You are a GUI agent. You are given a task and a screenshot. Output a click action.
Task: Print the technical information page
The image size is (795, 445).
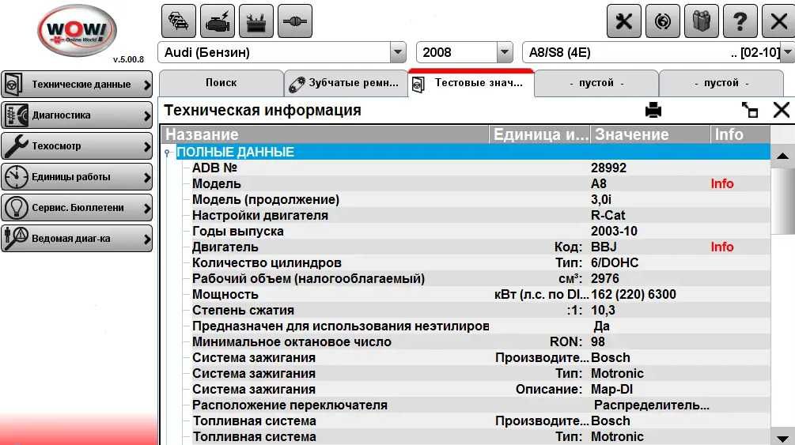click(x=653, y=110)
